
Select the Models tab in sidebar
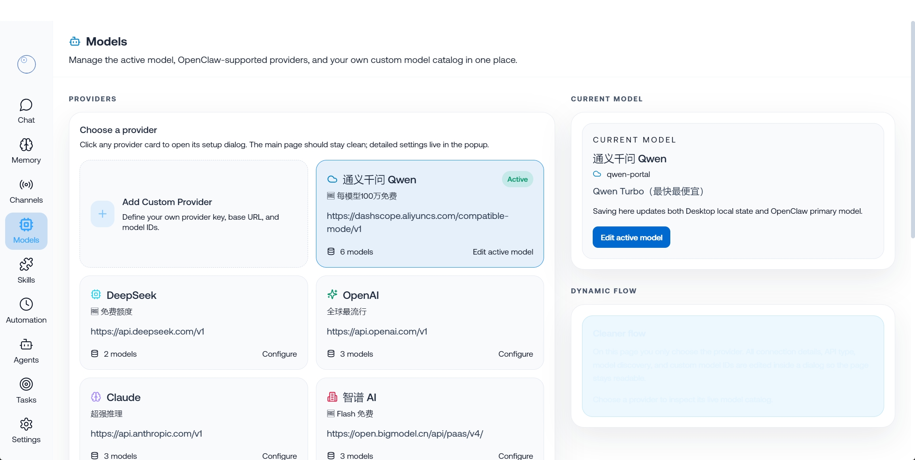pyautogui.click(x=26, y=231)
